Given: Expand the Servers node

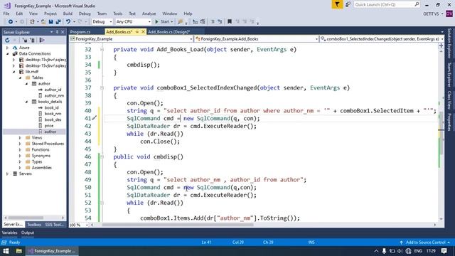Looking at the screenshot, I should pyautogui.click(x=8, y=174).
